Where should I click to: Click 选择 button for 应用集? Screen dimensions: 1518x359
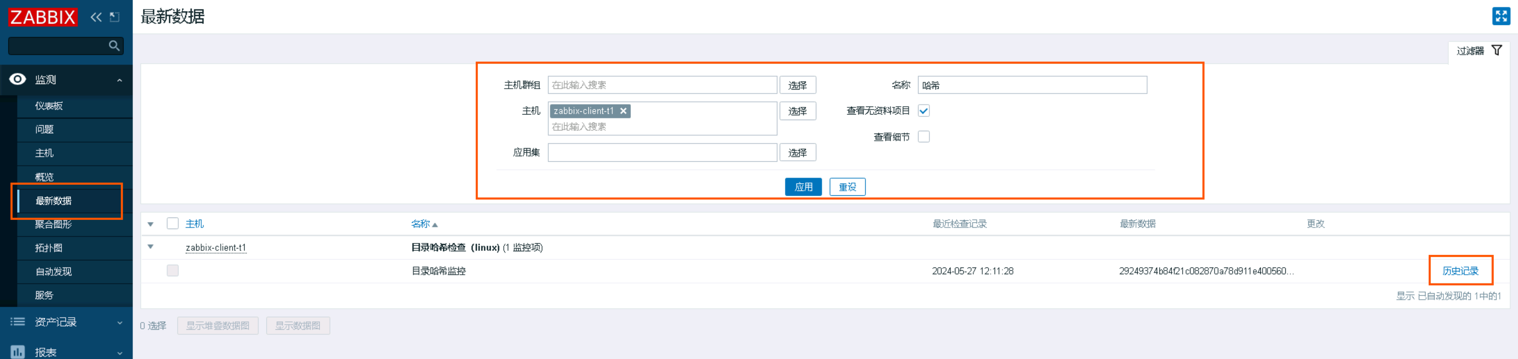pos(797,153)
